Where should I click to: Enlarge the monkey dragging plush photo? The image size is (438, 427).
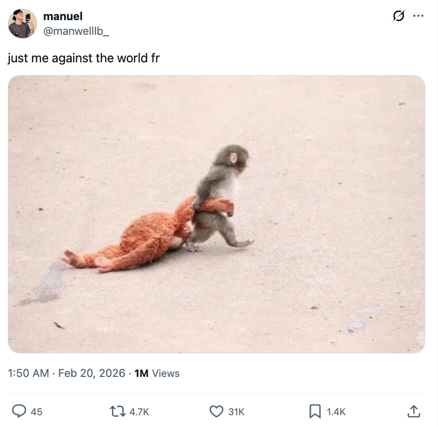[x=217, y=214]
